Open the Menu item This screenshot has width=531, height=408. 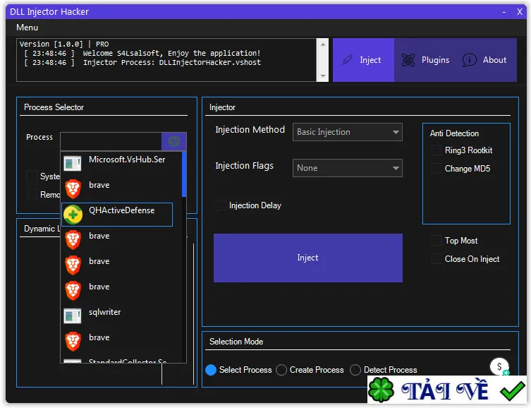[x=27, y=28]
